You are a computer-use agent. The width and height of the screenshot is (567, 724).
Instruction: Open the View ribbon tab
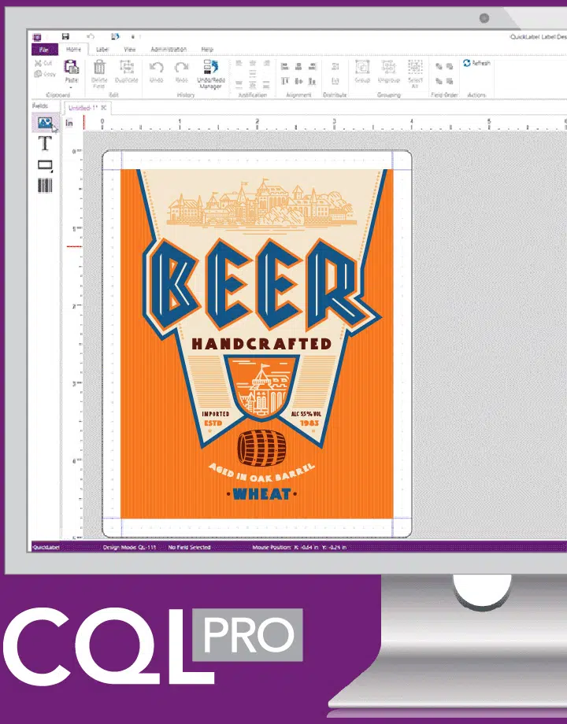(x=128, y=49)
